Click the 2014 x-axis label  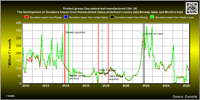coord(66,86)
